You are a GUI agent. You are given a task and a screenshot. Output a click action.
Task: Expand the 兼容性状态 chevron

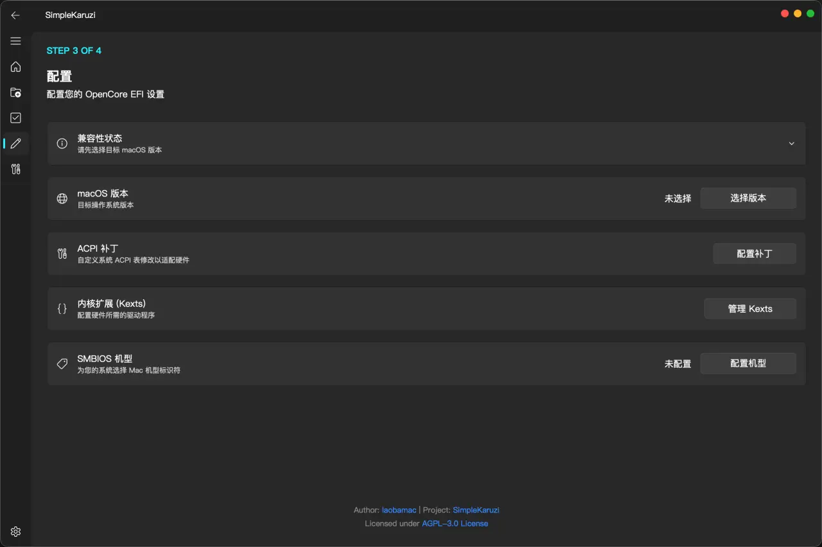click(x=792, y=144)
